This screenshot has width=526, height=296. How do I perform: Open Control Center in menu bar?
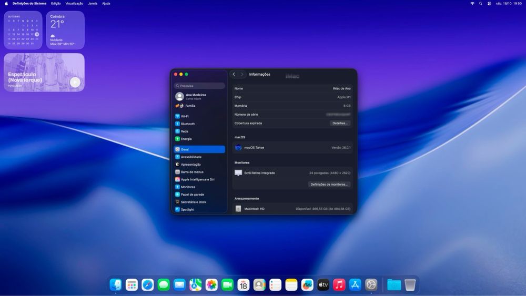tap(489, 3)
